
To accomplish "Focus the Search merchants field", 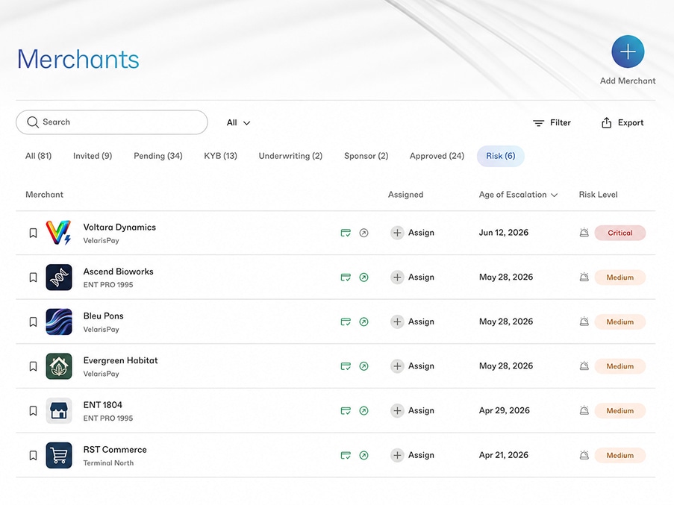I will (112, 122).
